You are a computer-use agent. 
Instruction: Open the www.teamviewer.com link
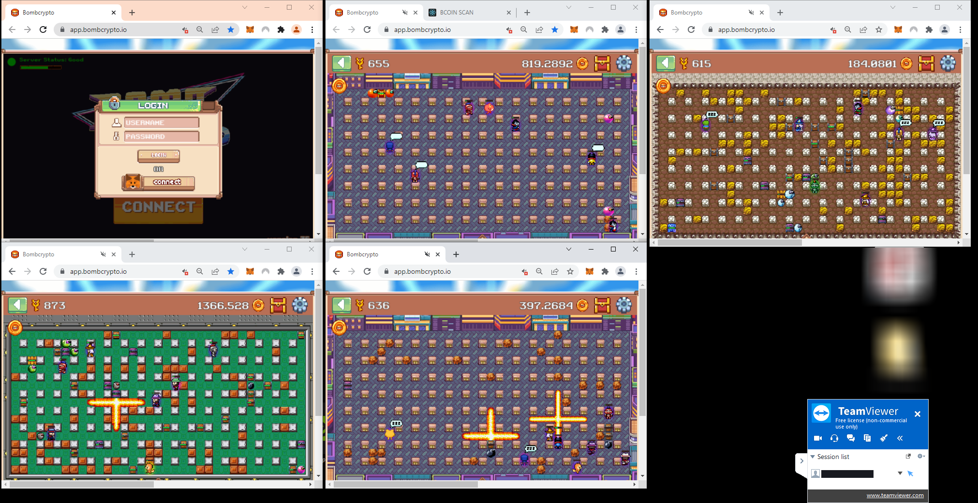point(895,495)
